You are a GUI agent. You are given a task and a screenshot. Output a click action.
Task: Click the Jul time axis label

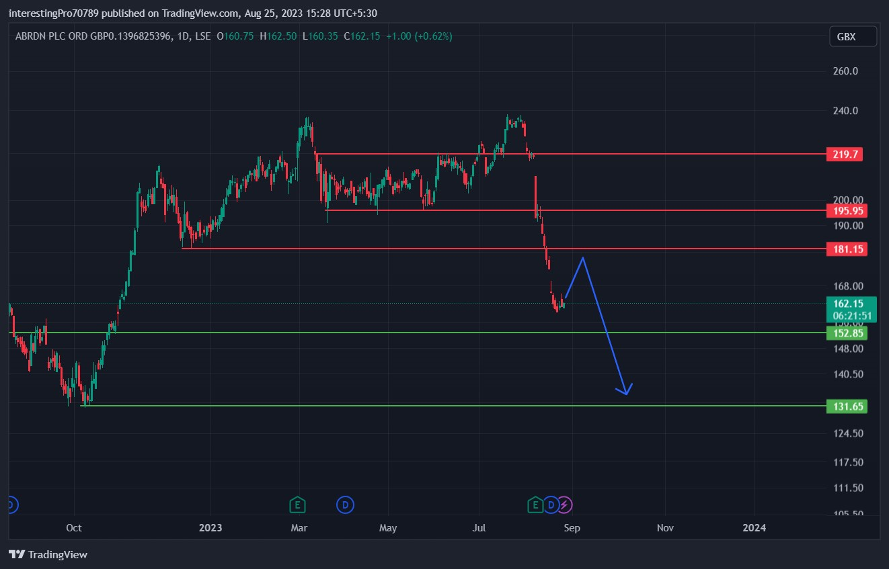coord(479,528)
